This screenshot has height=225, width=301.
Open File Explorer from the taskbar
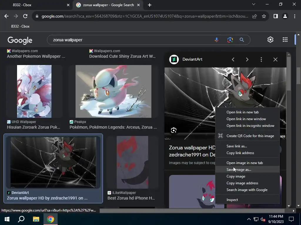[36, 219]
